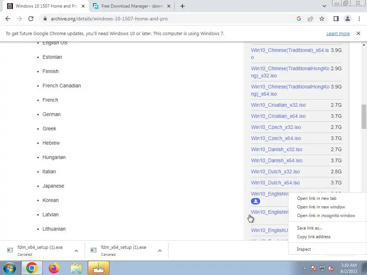Viewport: 367px width, 275px height.
Task: Download Win10_Danish_x32.iso
Action: pyautogui.click(x=277, y=149)
